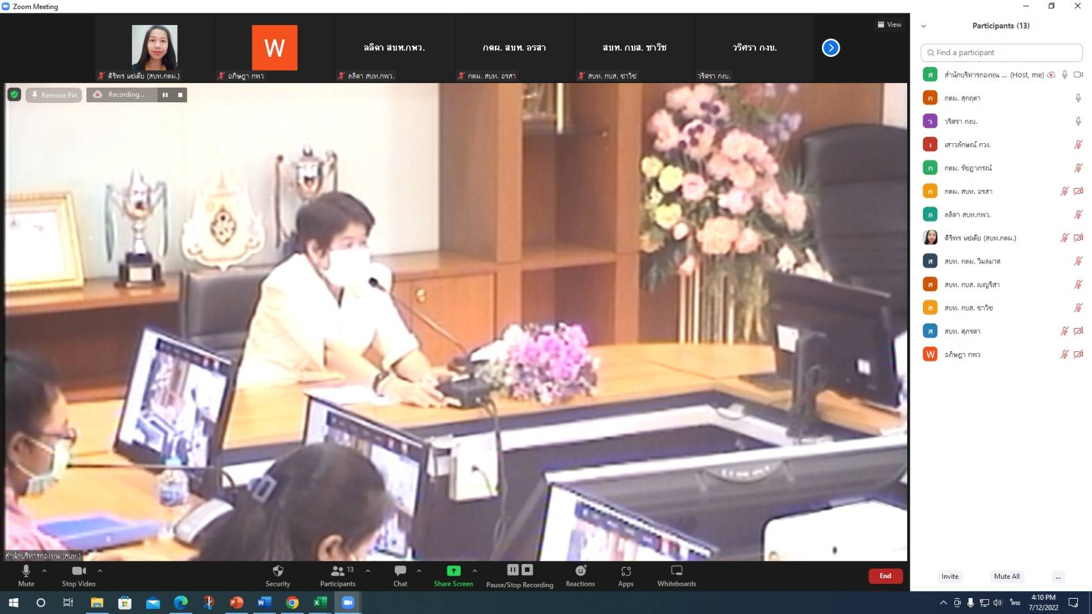Click Invite in participants panel
1092x614 pixels.
[950, 576]
